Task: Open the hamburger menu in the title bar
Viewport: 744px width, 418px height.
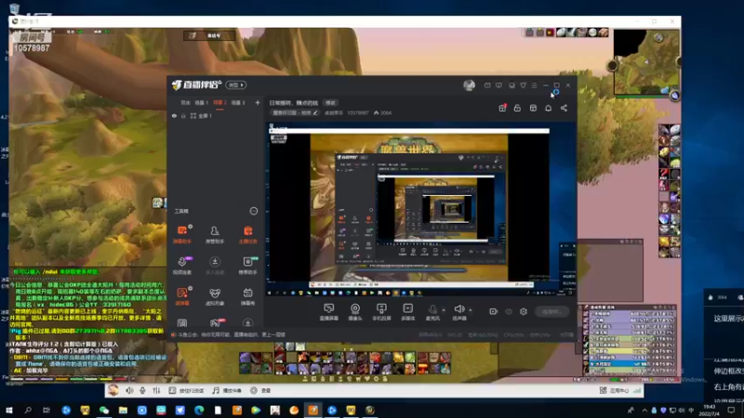Action: (x=534, y=85)
